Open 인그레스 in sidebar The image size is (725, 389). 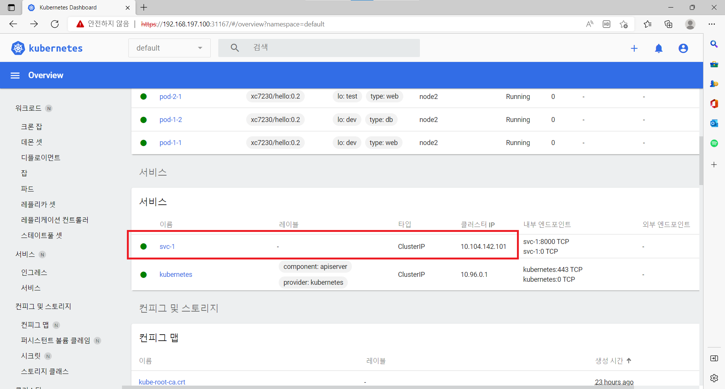34,272
